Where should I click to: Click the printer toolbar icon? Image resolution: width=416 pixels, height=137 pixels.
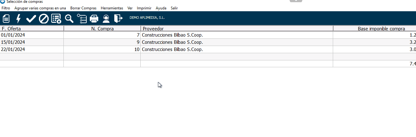(94, 18)
